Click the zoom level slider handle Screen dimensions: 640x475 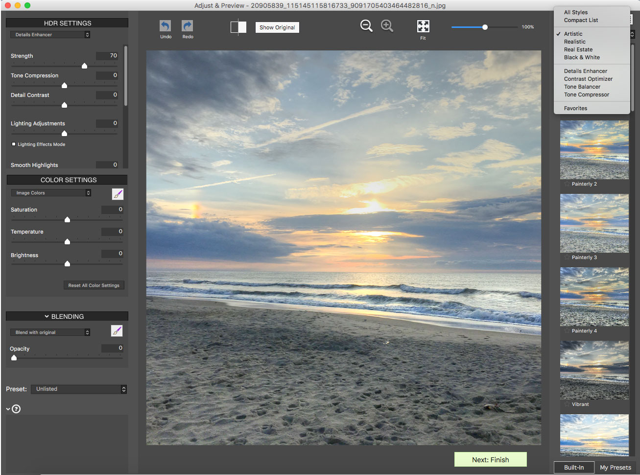485,27
